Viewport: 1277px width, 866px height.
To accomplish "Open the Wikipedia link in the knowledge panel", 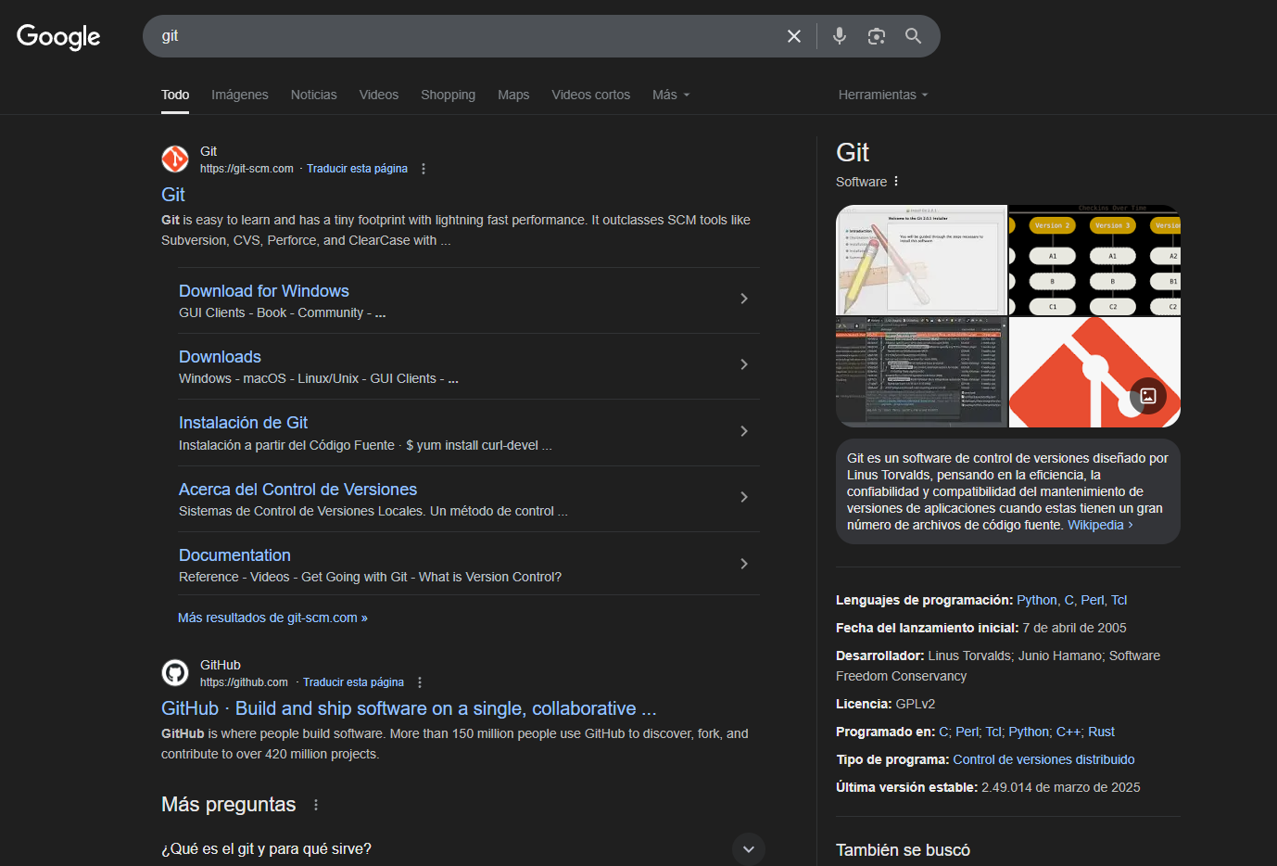I will point(1095,524).
